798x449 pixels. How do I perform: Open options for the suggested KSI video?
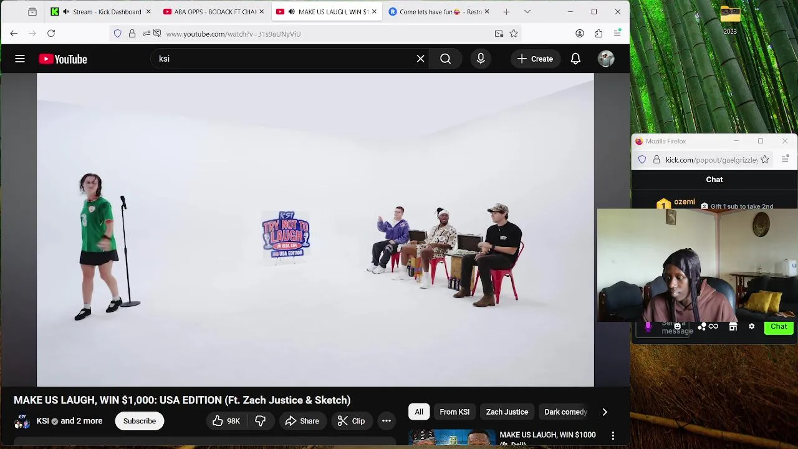[x=613, y=435]
